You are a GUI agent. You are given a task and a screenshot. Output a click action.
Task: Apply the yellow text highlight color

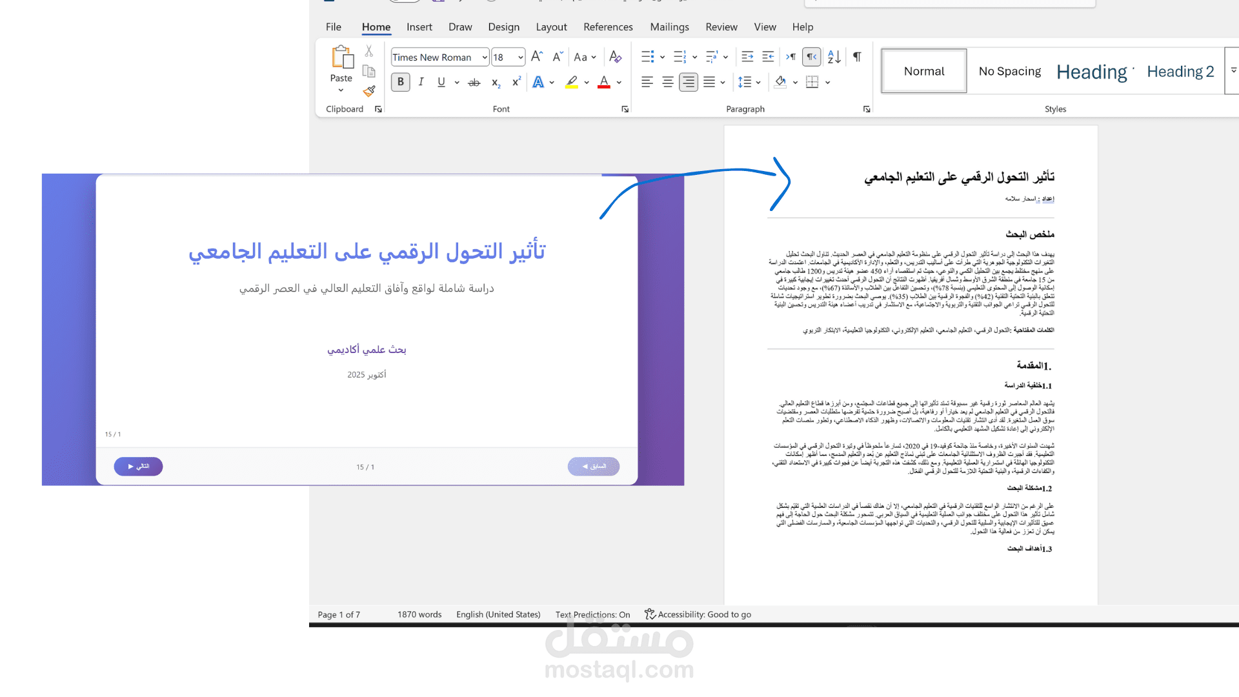click(x=572, y=83)
